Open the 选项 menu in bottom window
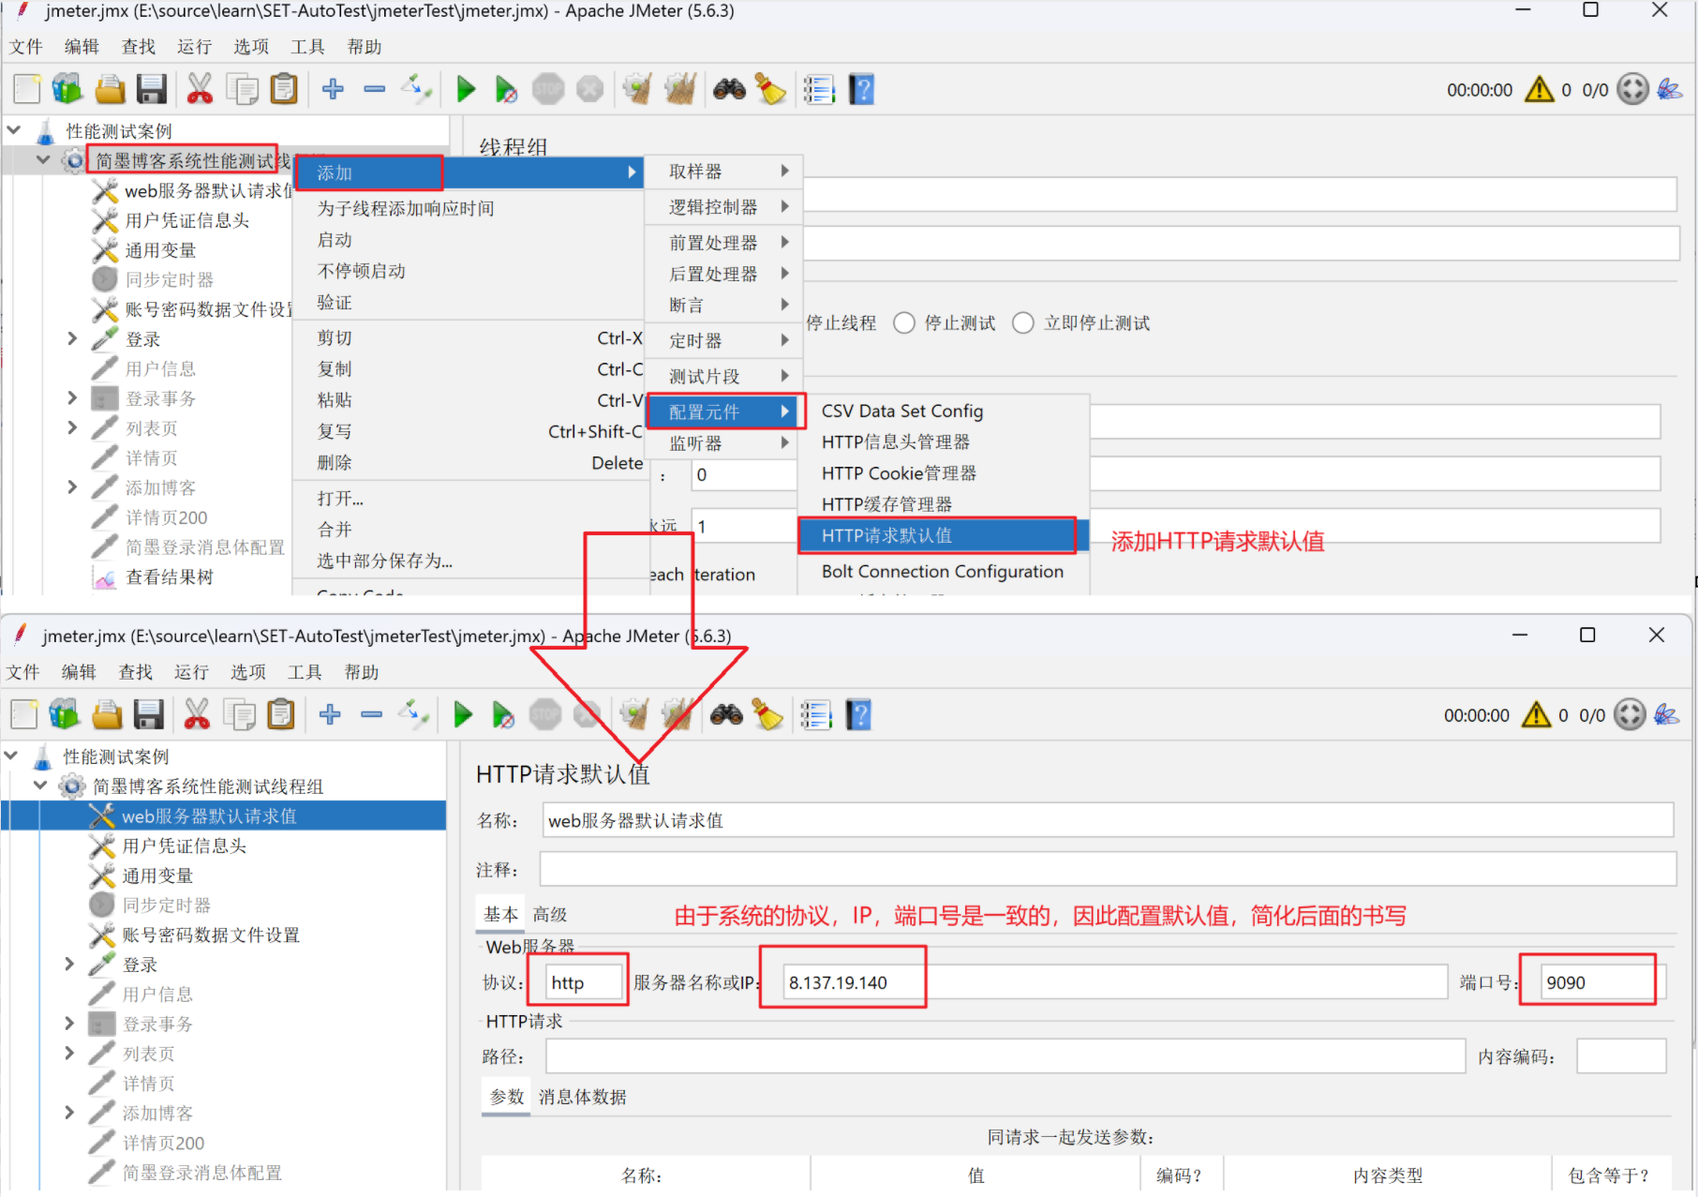The height and width of the screenshot is (1197, 1698). (248, 671)
